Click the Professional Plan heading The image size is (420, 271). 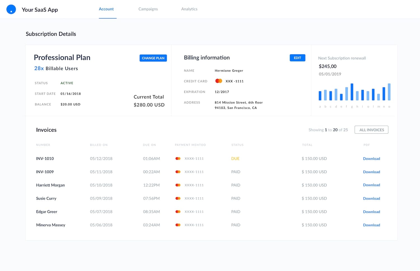[62, 57]
